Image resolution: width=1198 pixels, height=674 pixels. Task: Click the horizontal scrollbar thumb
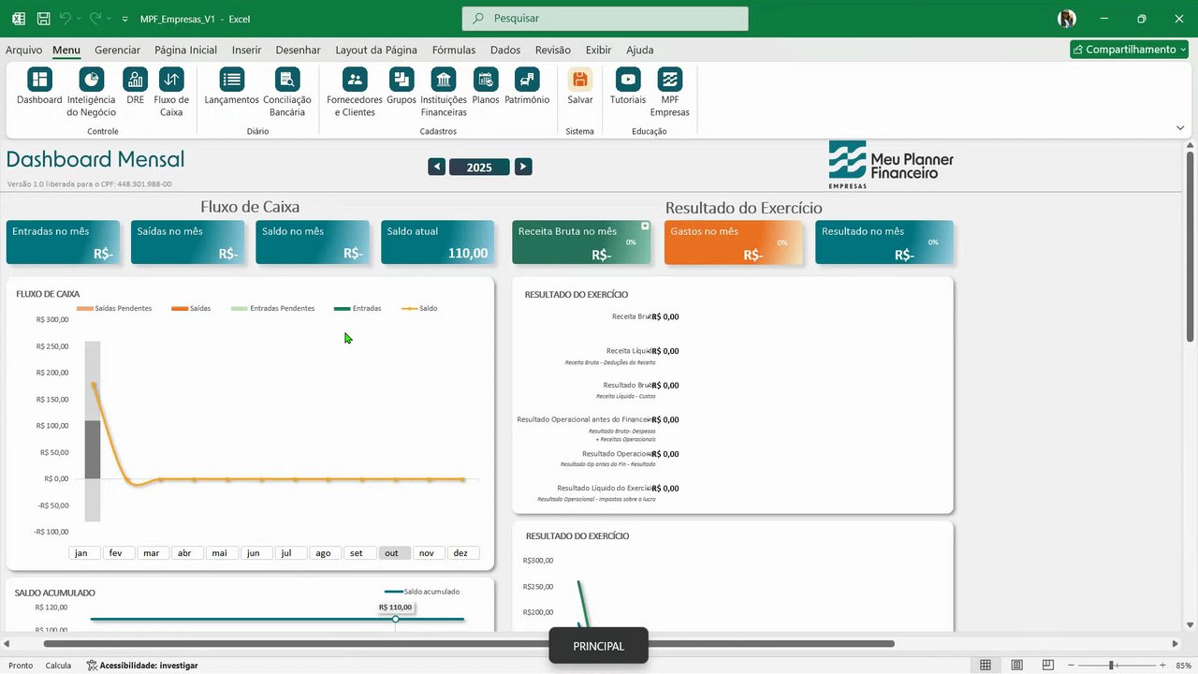tap(468, 644)
